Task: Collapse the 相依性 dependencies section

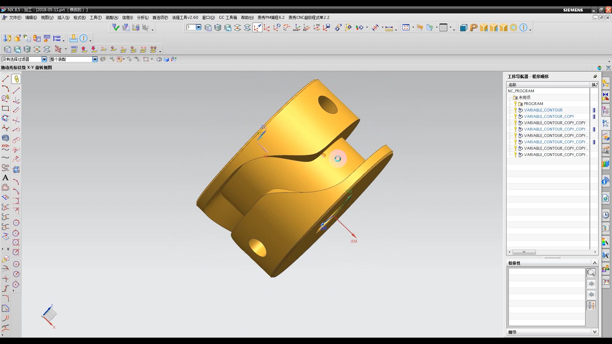Action: coord(594,263)
